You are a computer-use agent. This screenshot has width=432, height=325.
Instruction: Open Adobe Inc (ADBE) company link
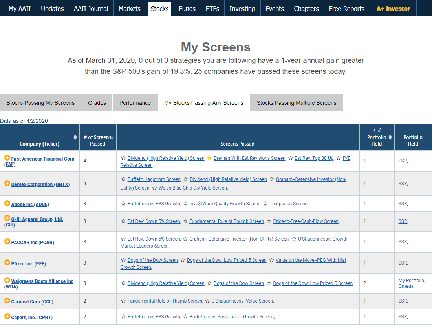[x=30, y=204]
